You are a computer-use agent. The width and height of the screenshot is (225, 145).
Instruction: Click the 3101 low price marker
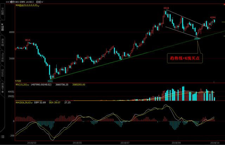(51, 80)
